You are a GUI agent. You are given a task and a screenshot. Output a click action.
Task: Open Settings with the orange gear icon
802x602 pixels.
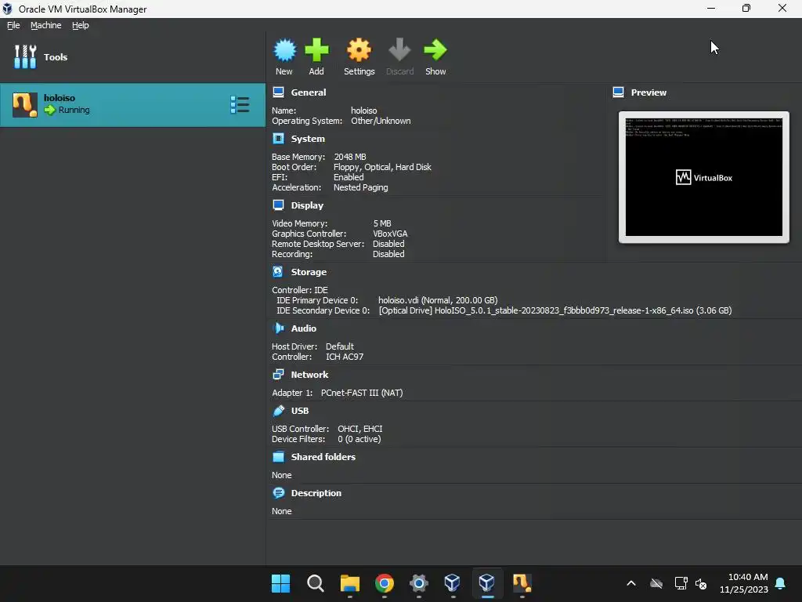(x=359, y=50)
